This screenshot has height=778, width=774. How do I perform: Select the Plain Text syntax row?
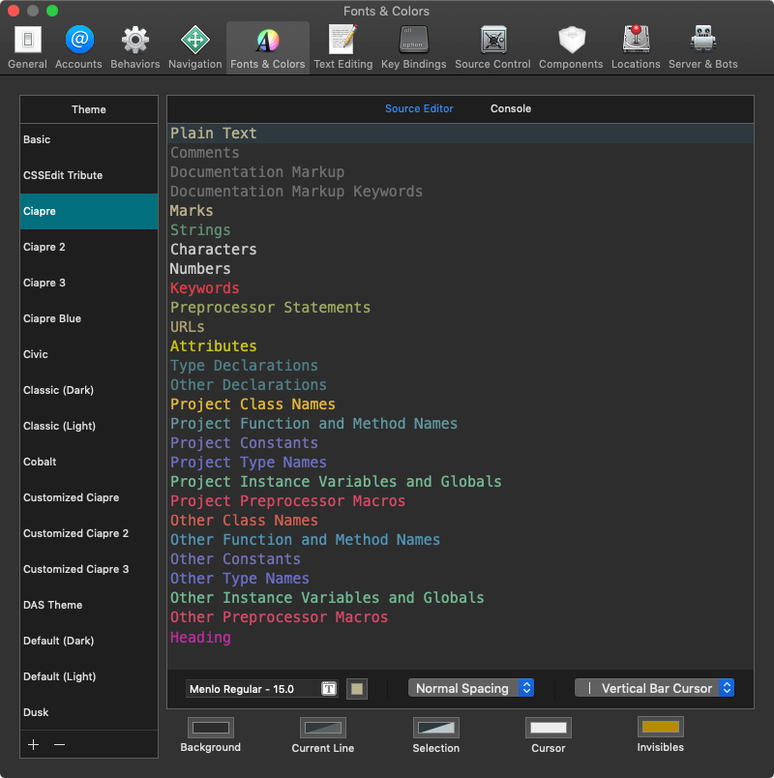click(x=461, y=133)
